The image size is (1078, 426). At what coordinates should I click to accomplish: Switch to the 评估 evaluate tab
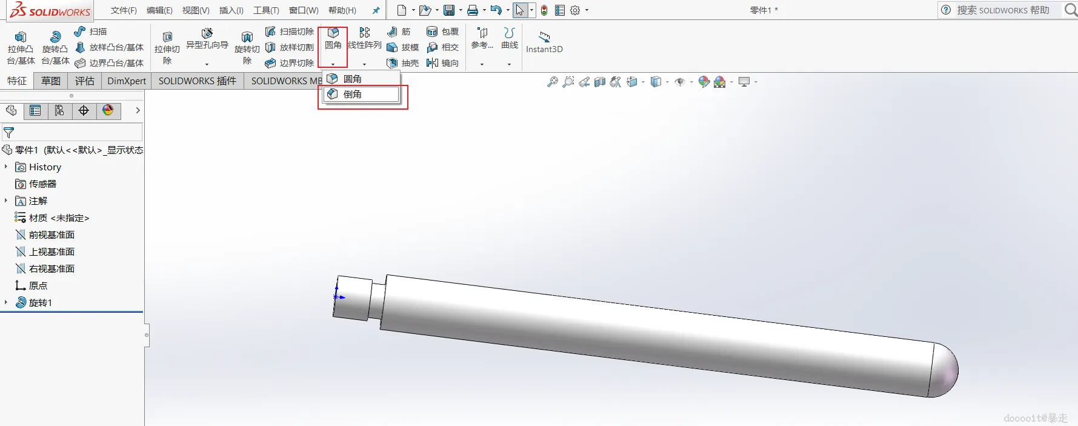click(x=85, y=81)
